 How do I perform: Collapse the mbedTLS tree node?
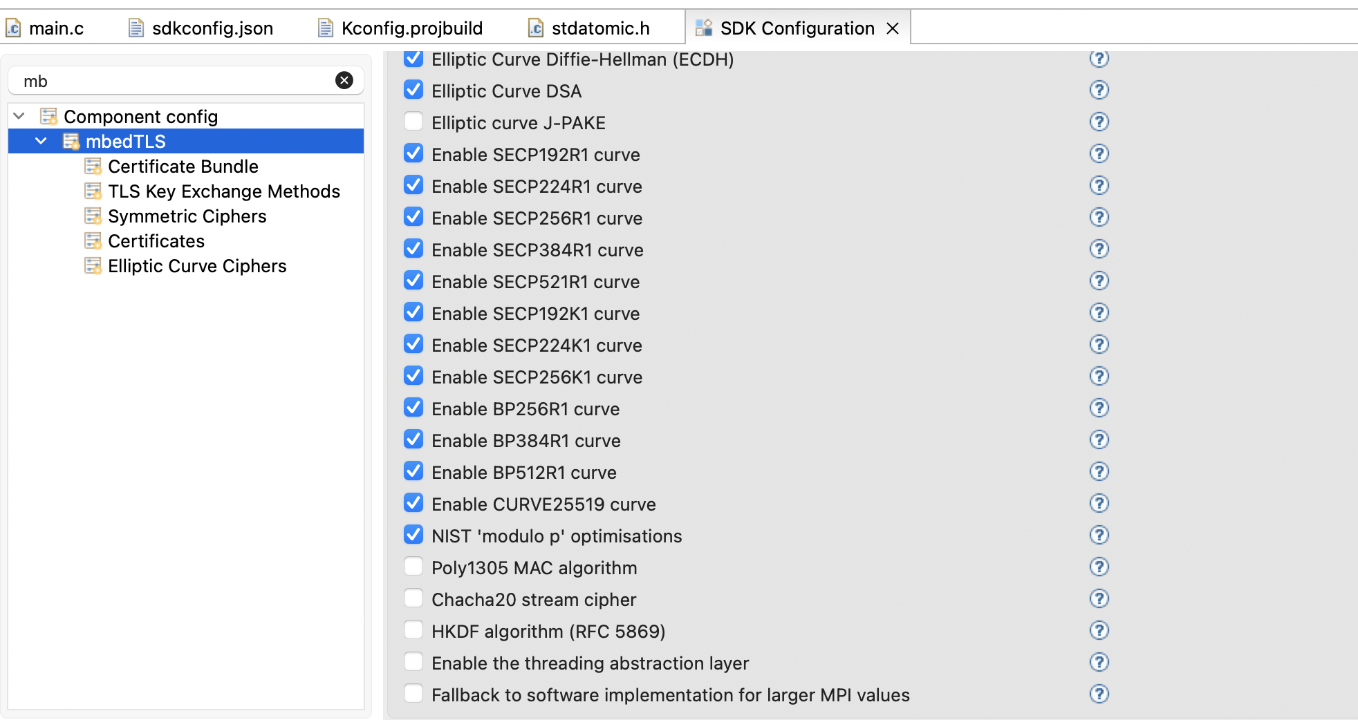pos(41,141)
